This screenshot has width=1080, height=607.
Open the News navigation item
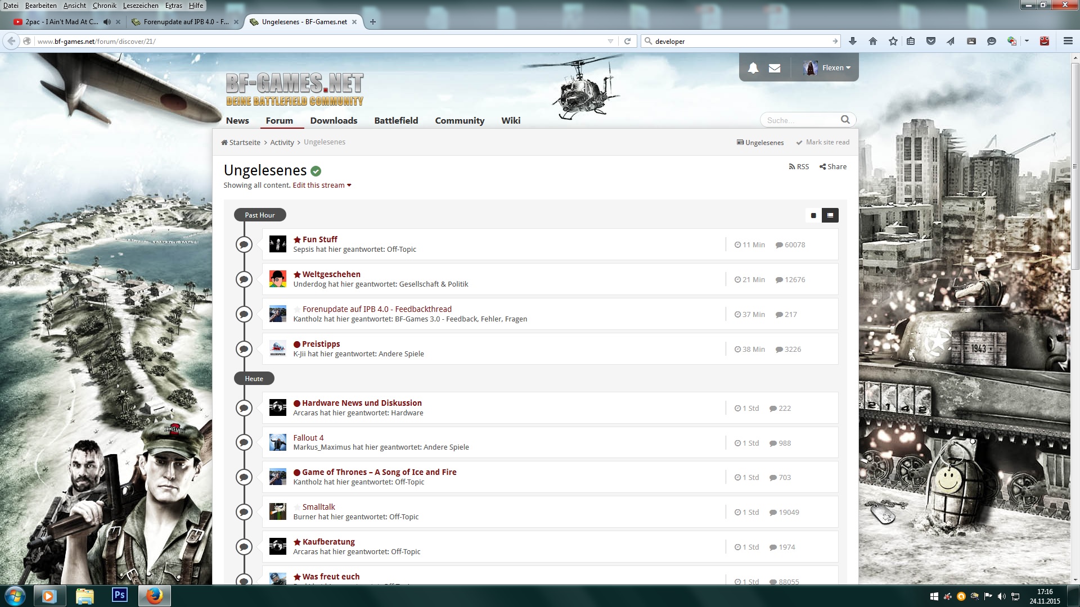click(237, 120)
